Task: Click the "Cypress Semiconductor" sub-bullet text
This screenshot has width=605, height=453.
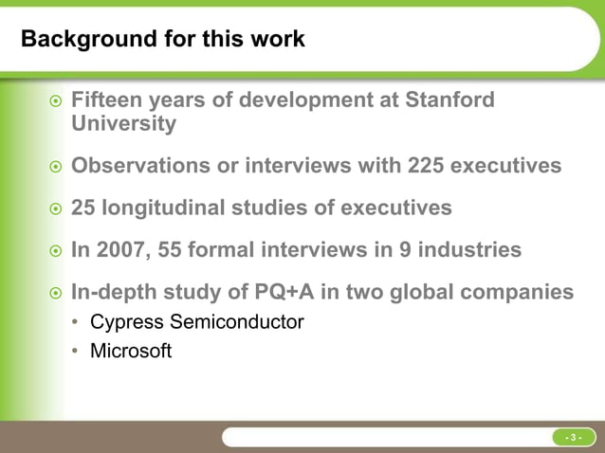Action: click(x=196, y=322)
